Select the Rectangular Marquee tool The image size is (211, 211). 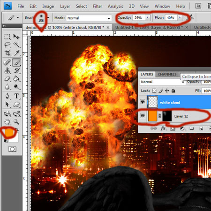pyautogui.click(x=7, y=37)
